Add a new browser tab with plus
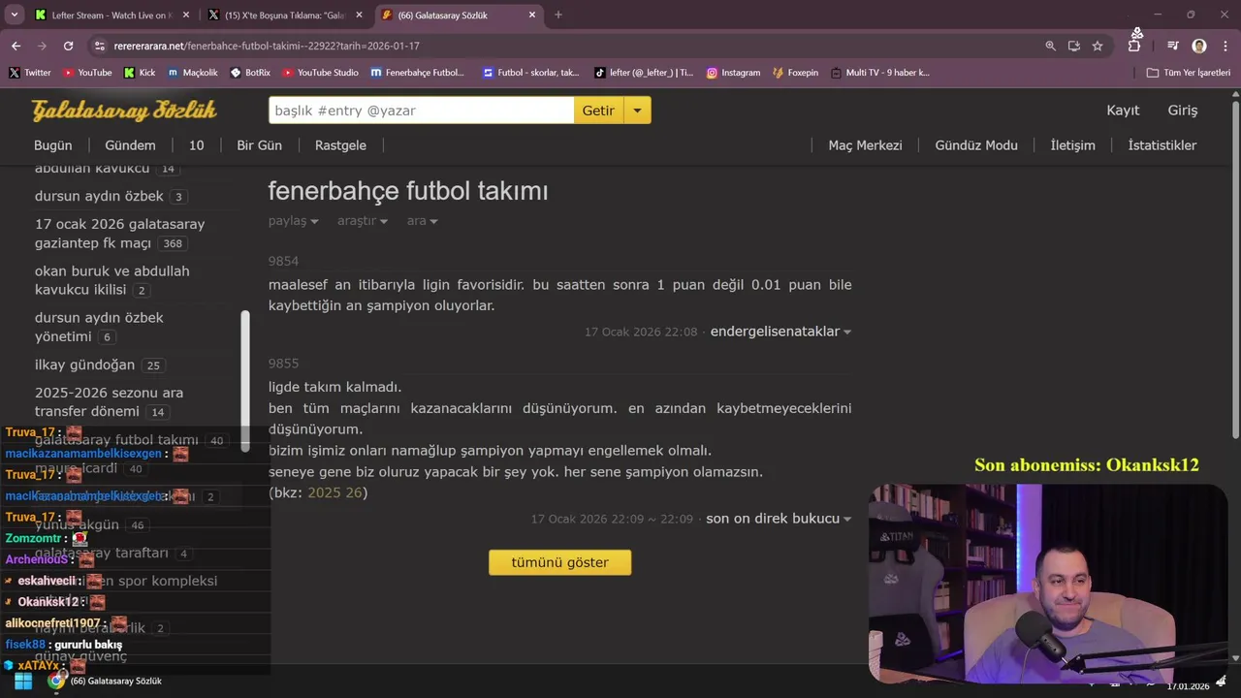Screen dimensions: 1241x698 click(x=558, y=15)
